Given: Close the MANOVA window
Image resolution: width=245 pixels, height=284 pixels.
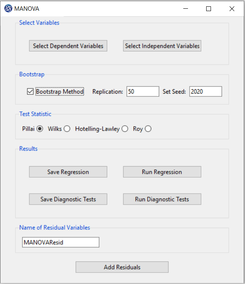Looking at the screenshot, I should click(232, 8).
